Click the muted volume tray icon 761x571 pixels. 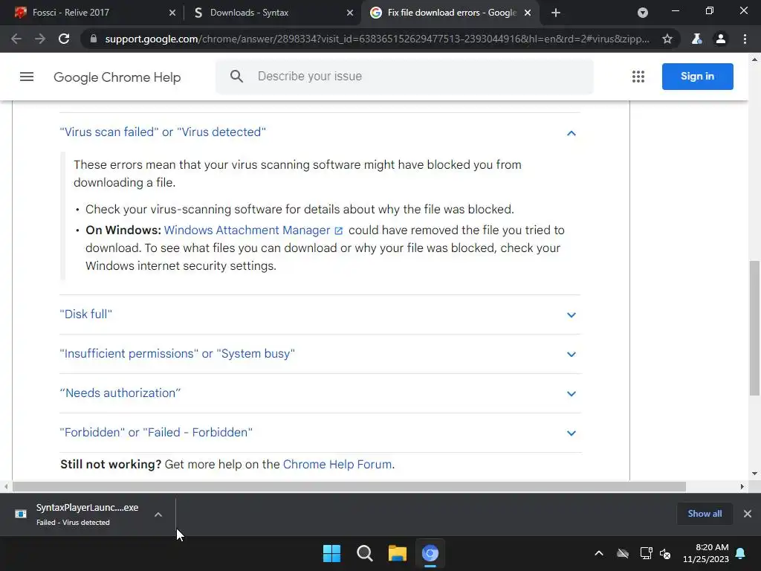click(665, 553)
